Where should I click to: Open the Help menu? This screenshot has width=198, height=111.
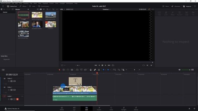pos(76,3)
